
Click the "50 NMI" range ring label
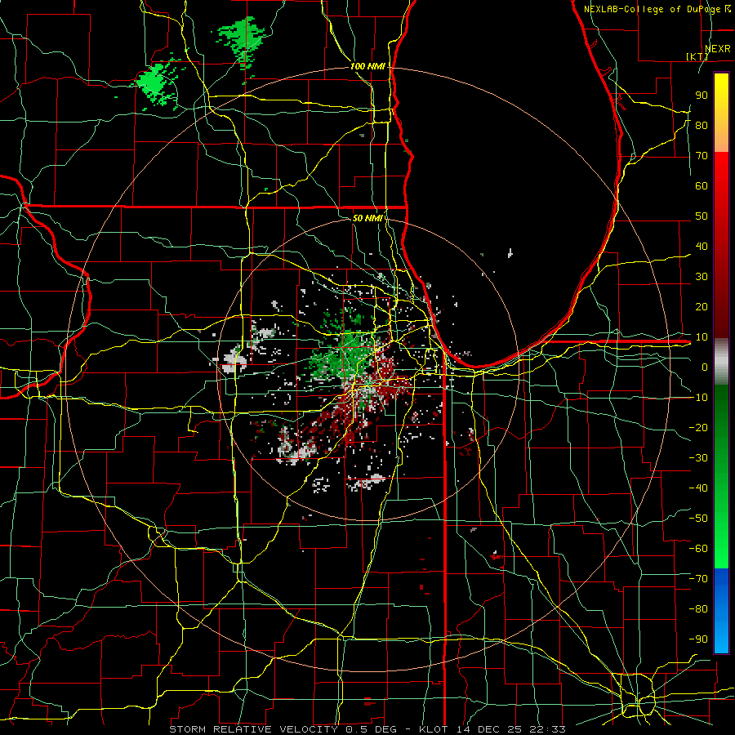coord(367,218)
